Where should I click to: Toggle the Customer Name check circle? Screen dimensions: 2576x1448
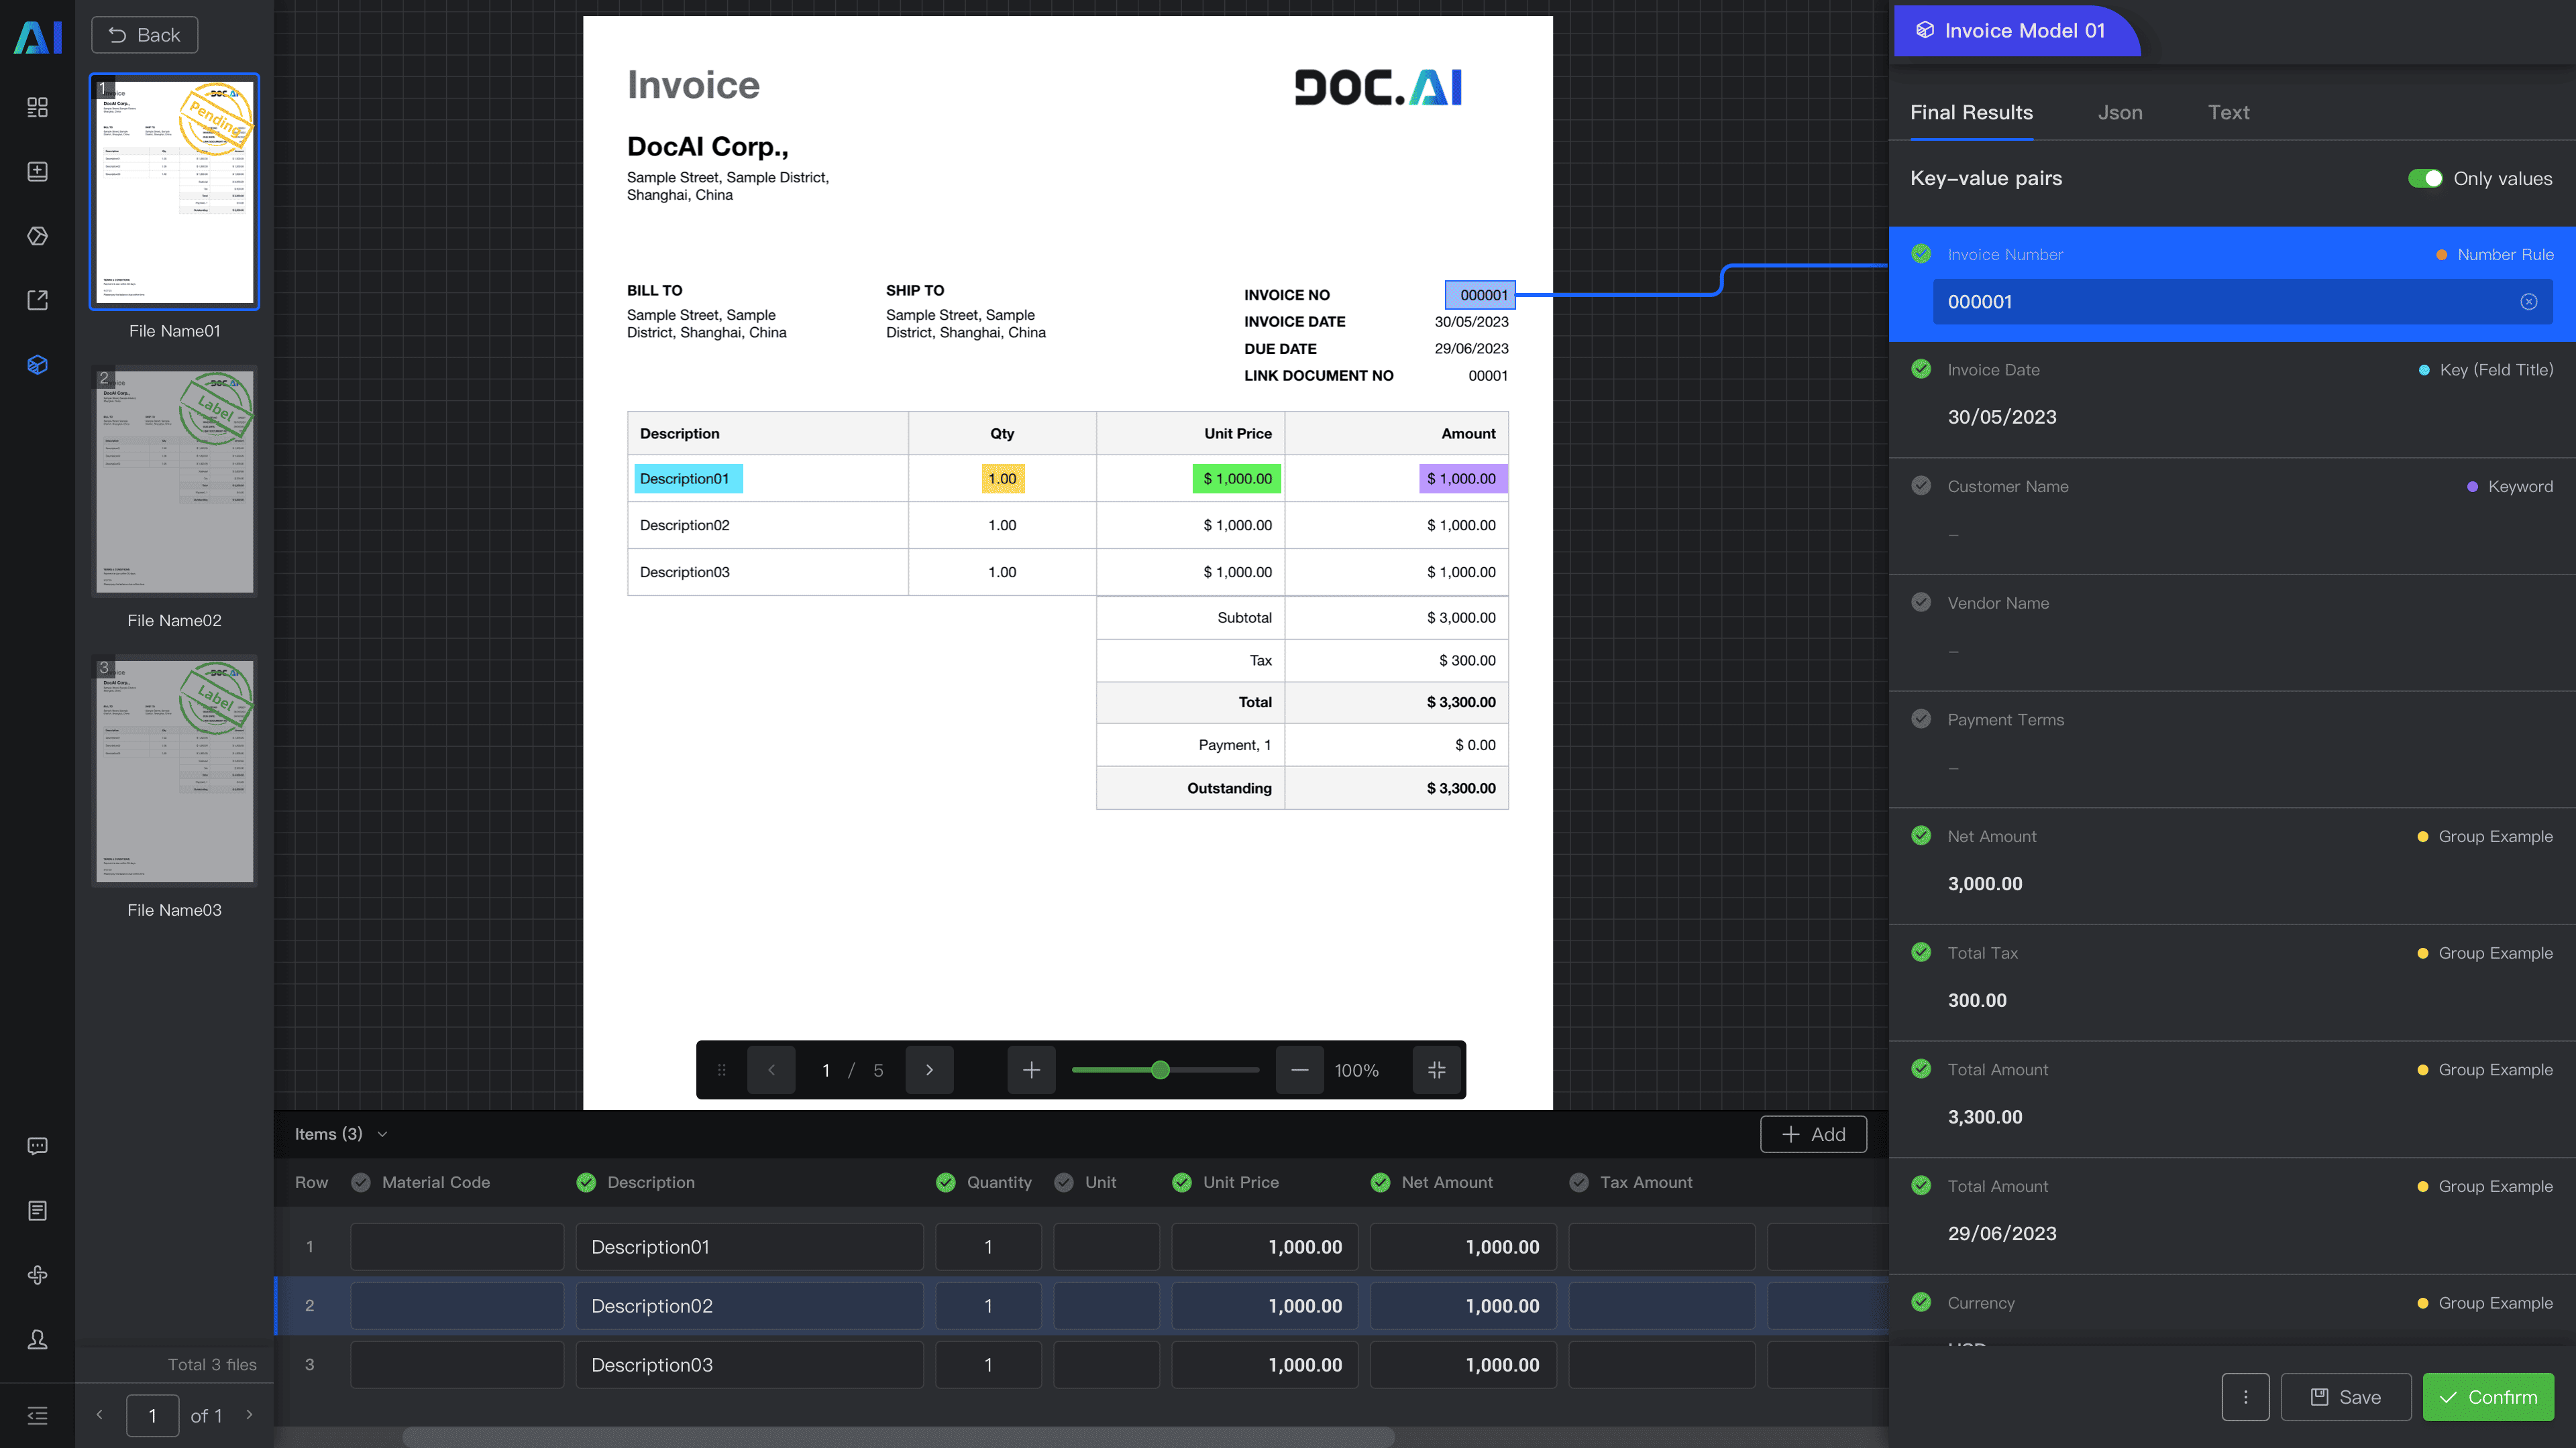1921,485
